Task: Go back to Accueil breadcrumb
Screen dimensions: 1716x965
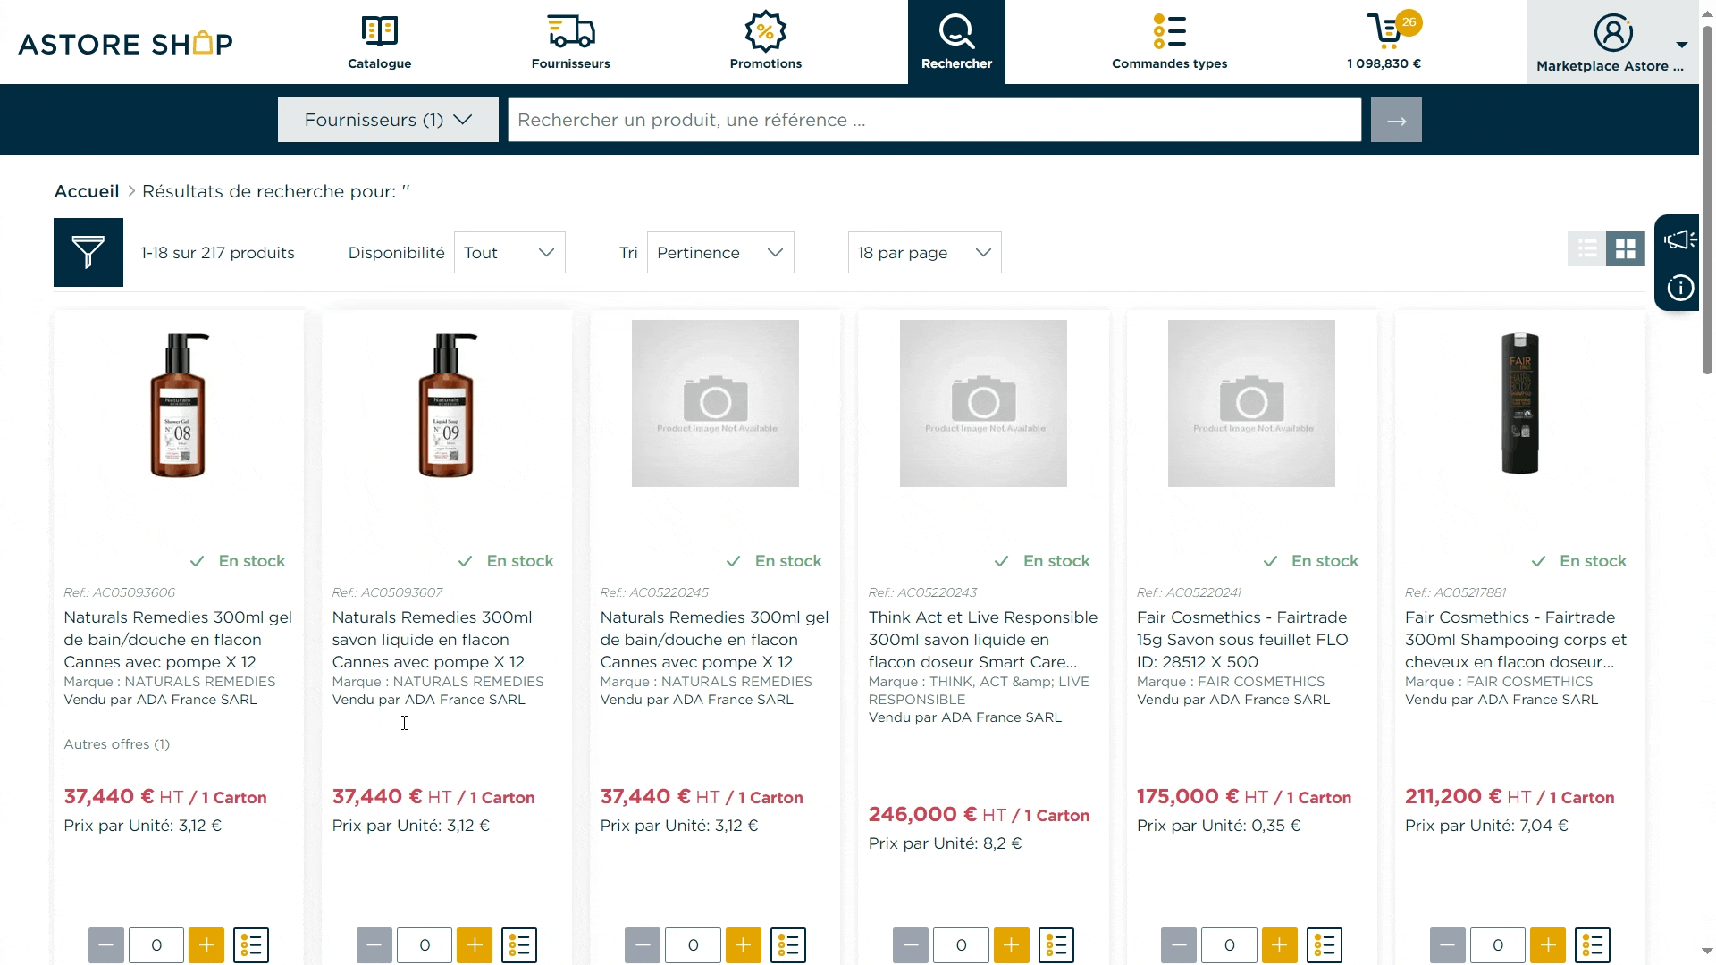Action: click(87, 191)
